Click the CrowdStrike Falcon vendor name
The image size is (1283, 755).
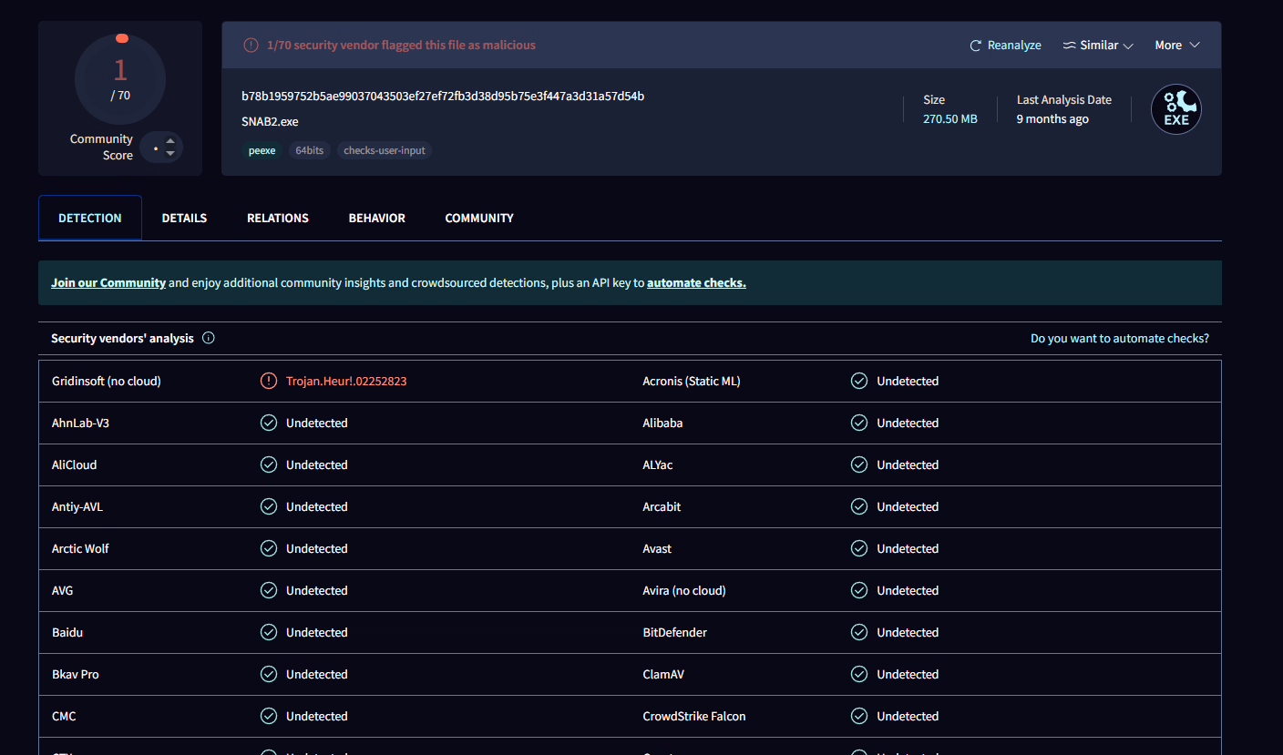[694, 716]
